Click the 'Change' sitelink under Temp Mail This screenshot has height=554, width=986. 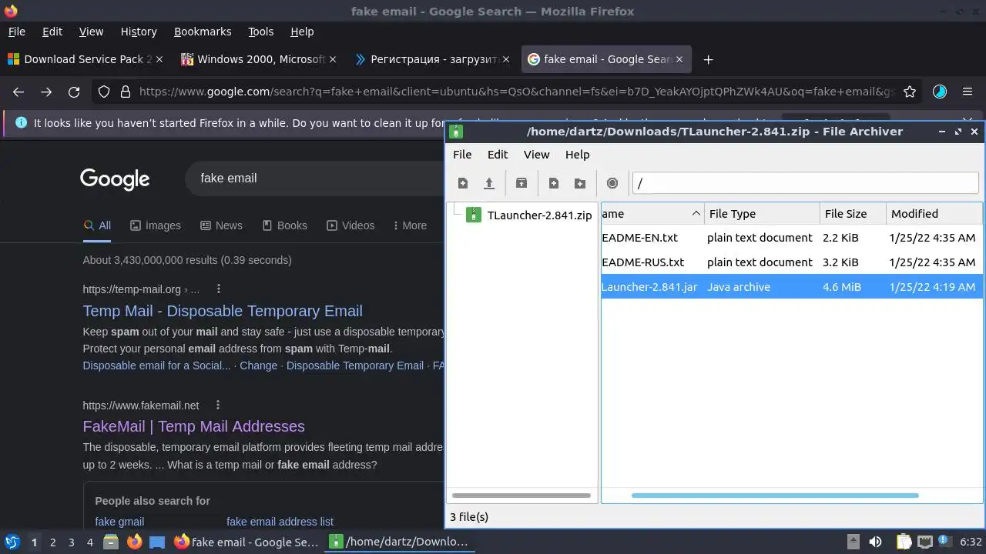258,365
